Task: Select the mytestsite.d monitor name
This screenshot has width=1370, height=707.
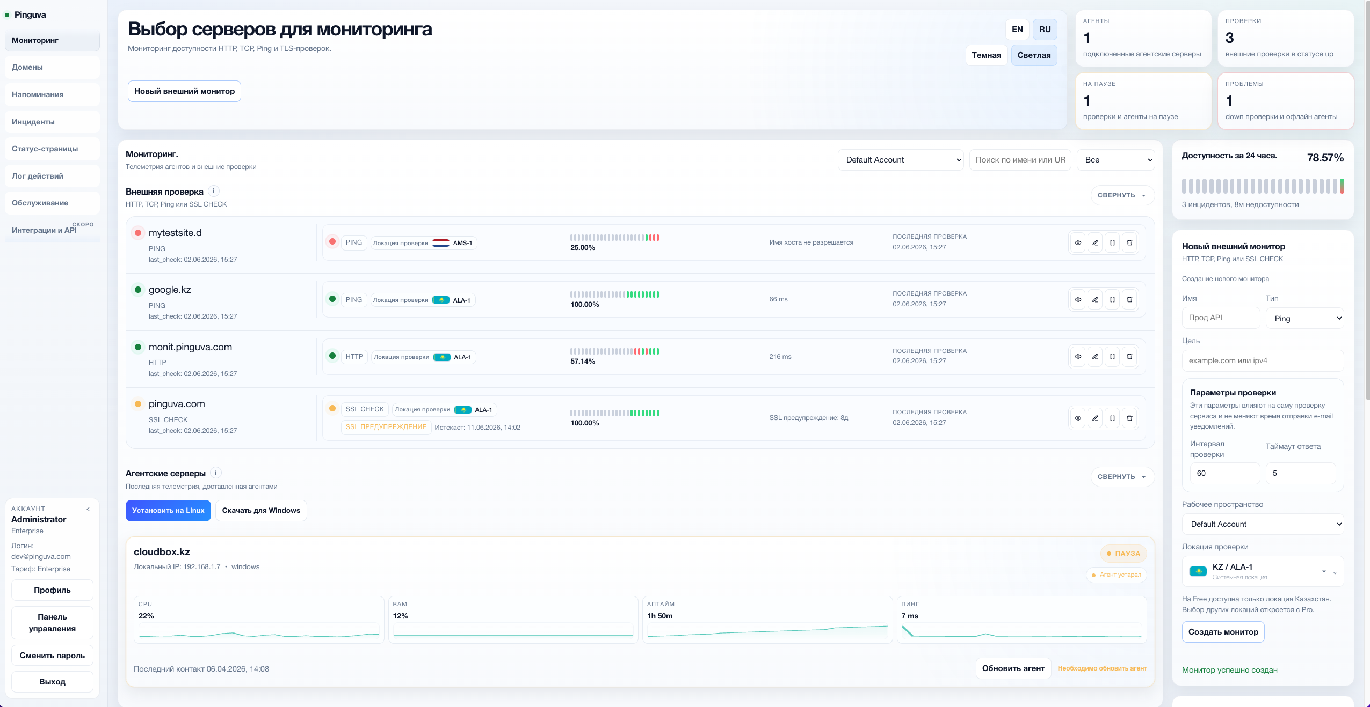Action: 175,233
